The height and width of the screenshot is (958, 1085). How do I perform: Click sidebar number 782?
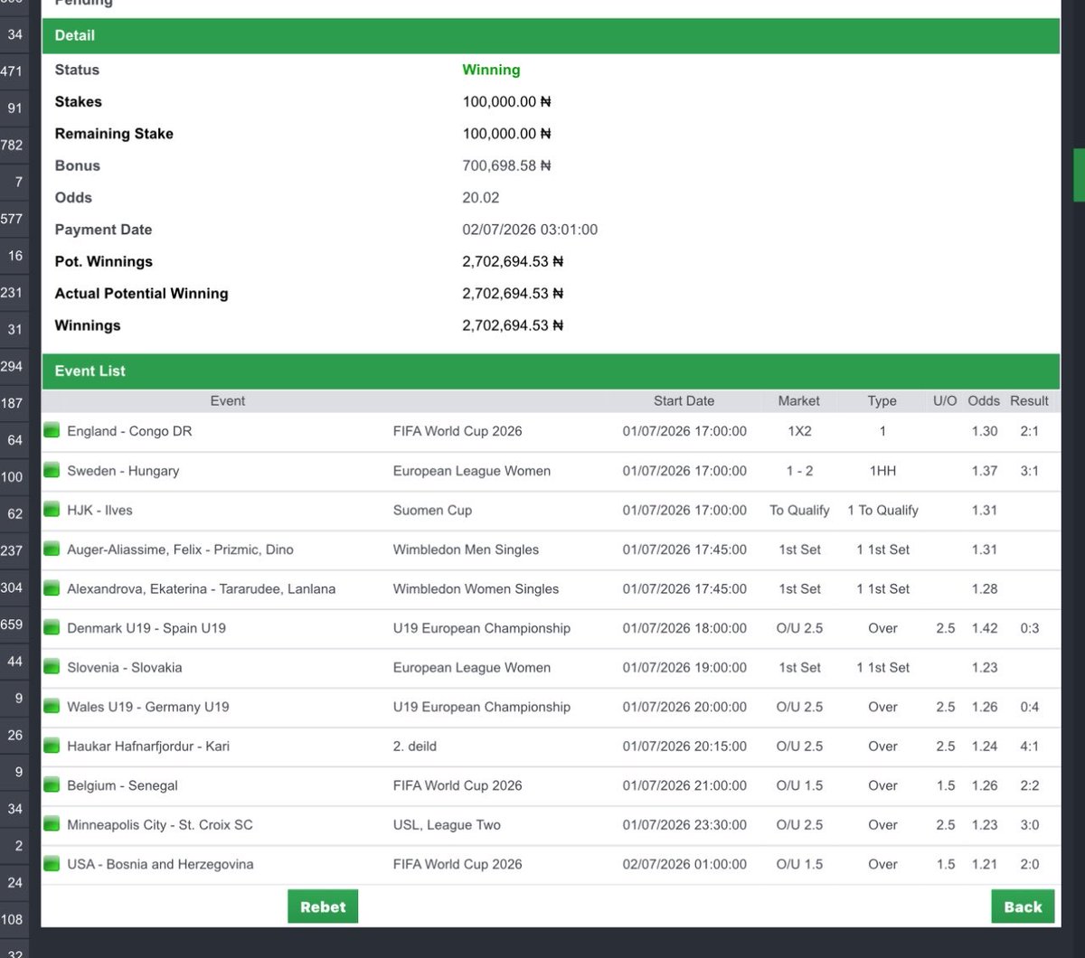pos(12,145)
